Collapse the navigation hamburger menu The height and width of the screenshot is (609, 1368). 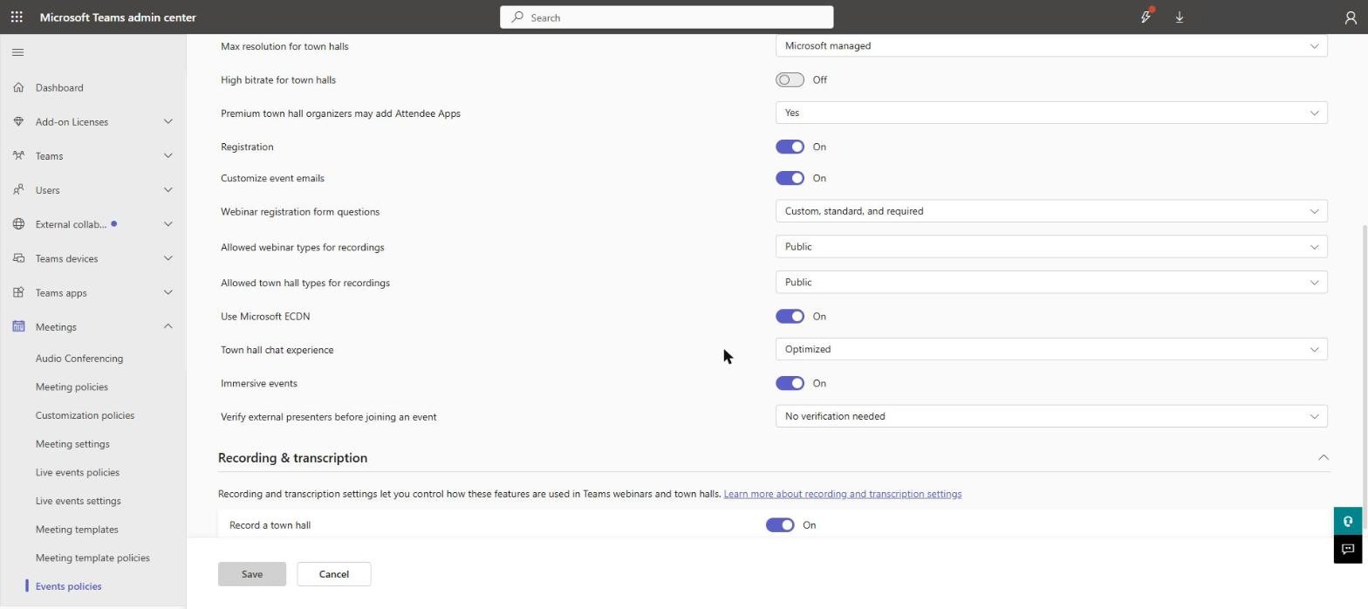point(17,52)
